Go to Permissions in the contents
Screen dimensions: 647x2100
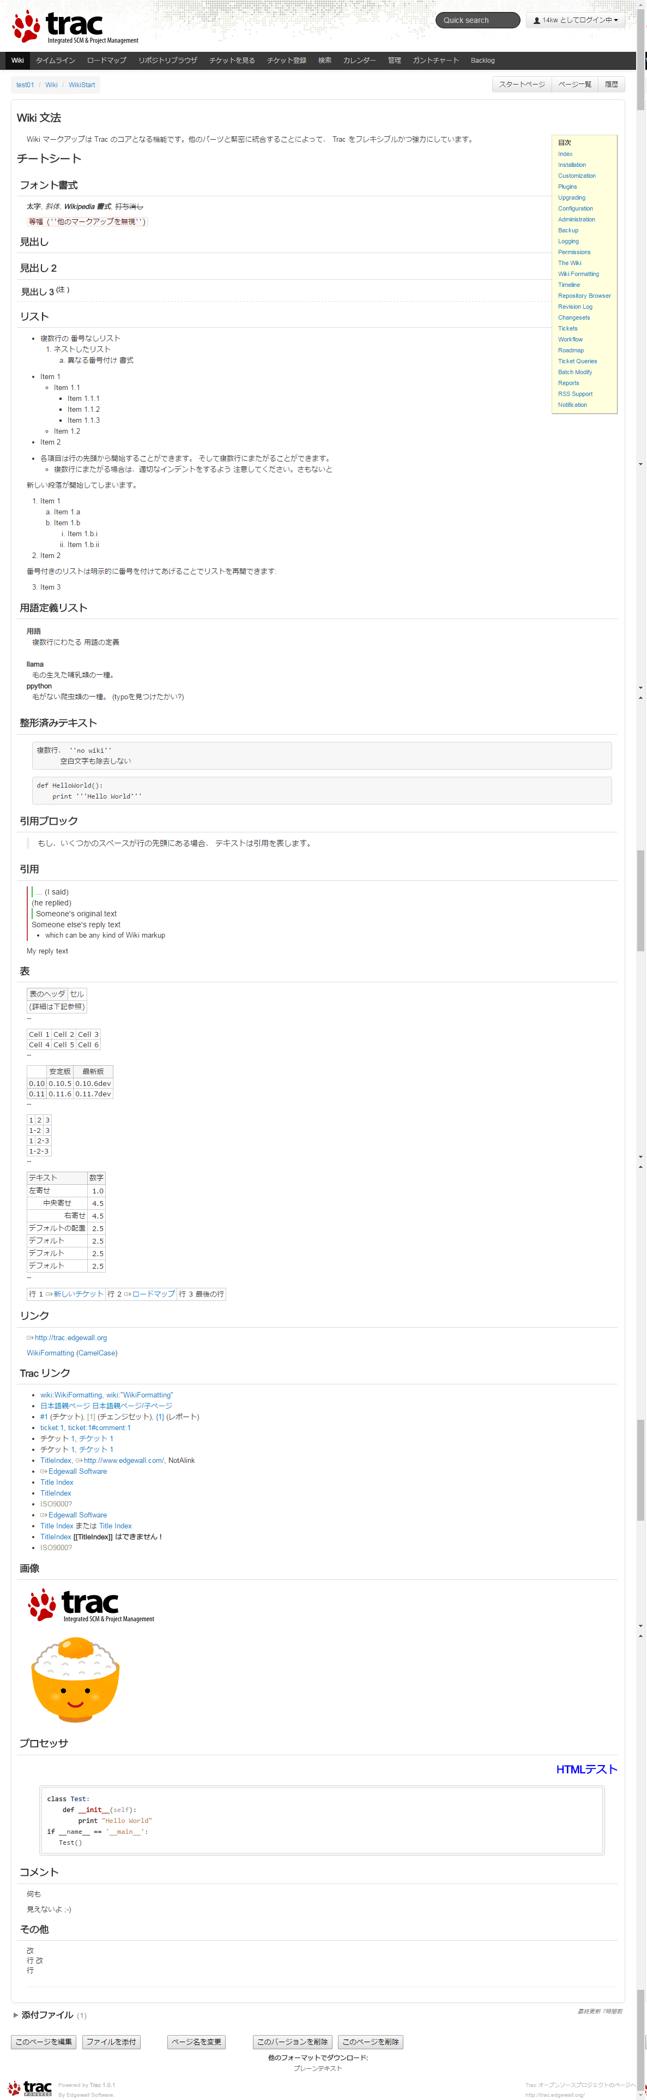point(573,252)
